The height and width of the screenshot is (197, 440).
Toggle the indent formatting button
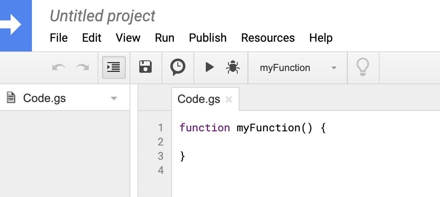[114, 67]
